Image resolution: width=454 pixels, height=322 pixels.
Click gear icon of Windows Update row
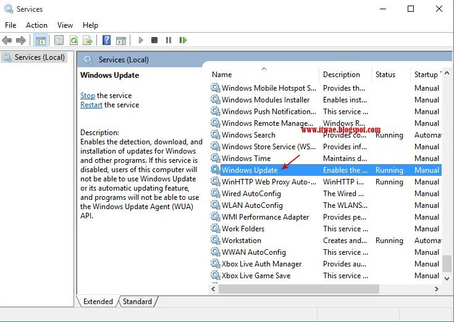pos(215,170)
